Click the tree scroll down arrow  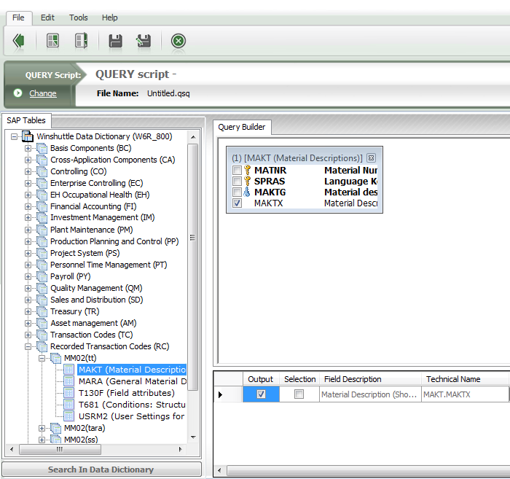point(193,437)
